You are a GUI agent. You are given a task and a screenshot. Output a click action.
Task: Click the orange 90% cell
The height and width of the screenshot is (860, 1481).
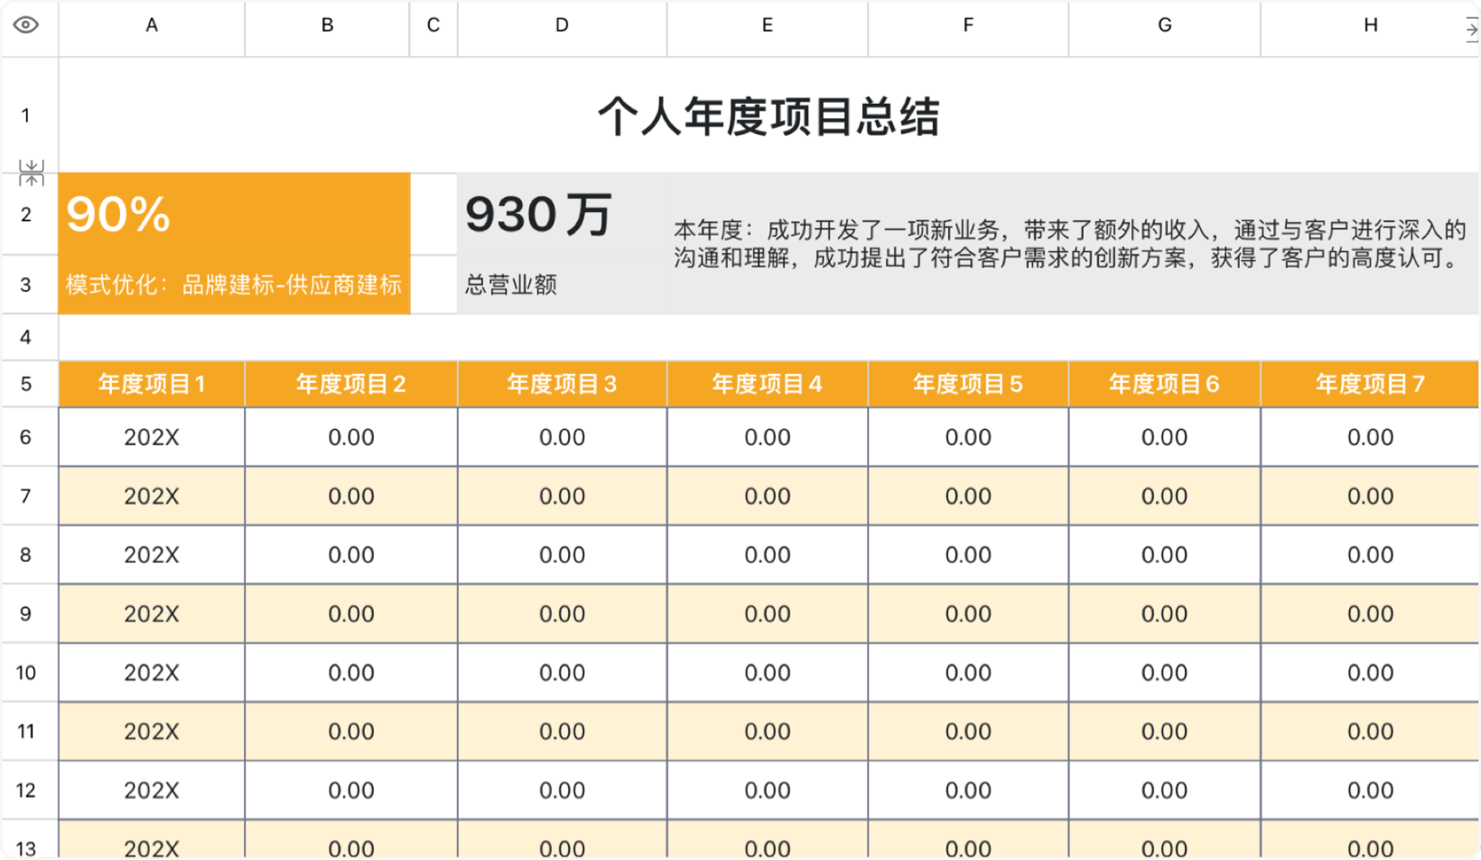pos(235,215)
